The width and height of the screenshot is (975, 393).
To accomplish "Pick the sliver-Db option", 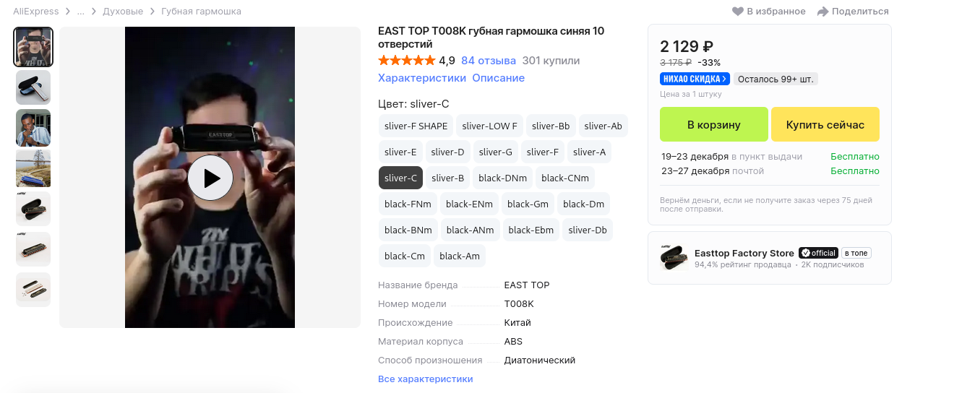I will (x=588, y=230).
